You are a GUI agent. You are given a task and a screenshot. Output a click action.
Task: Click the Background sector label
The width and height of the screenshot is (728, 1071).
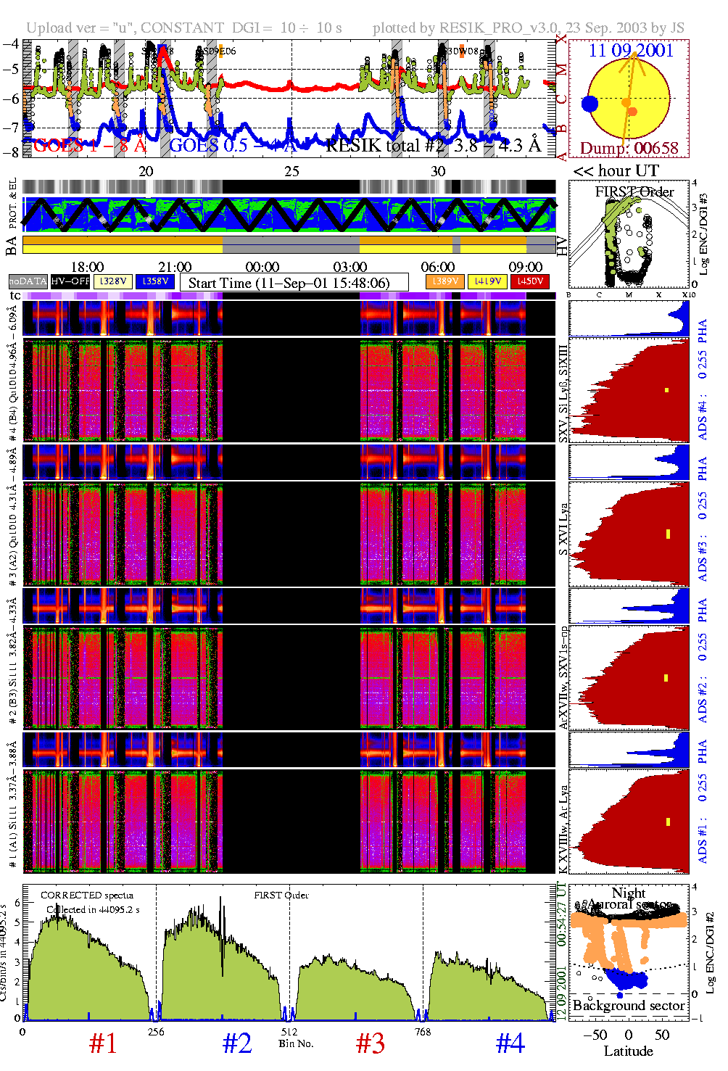(x=628, y=1006)
